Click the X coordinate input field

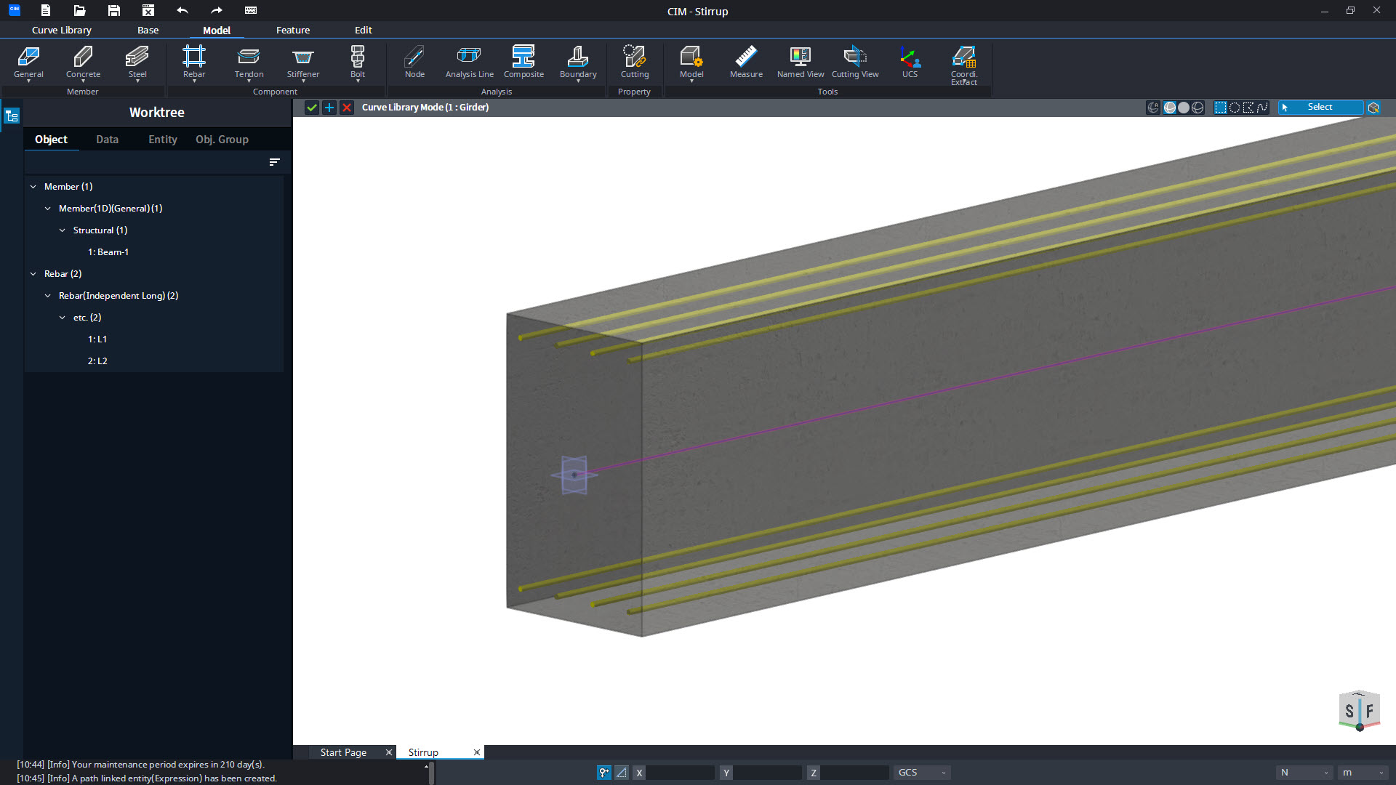[680, 773]
